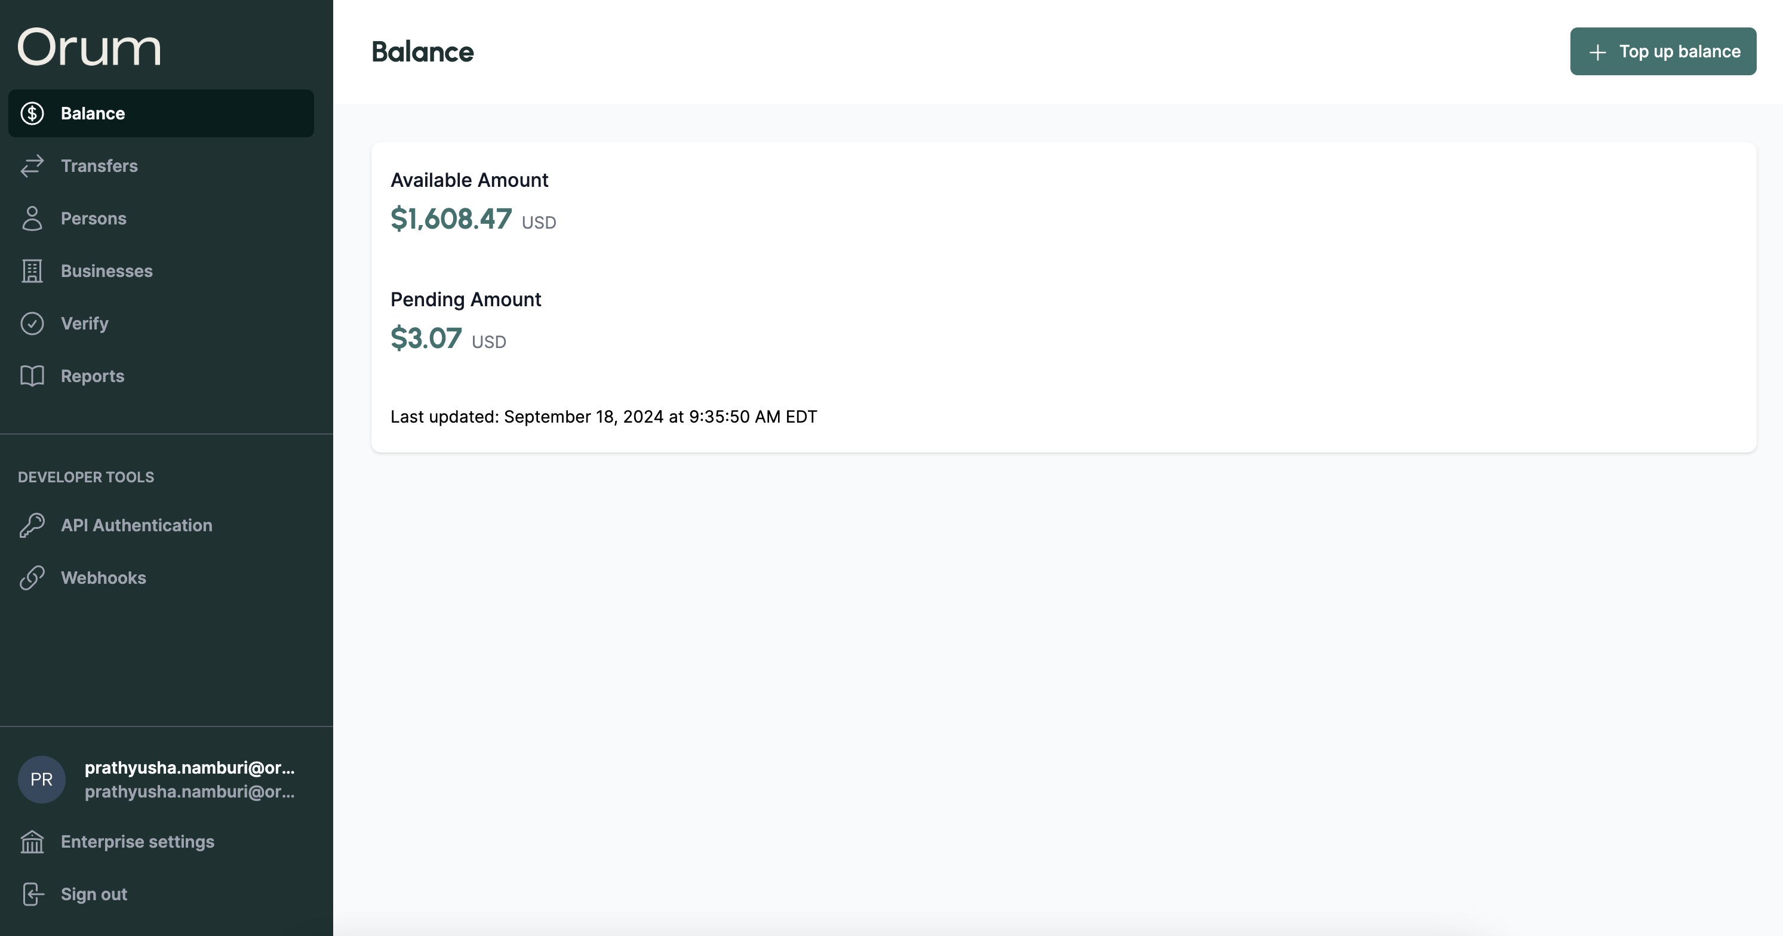Switch to the Reports section
The image size is (1783, 936).
92,375
